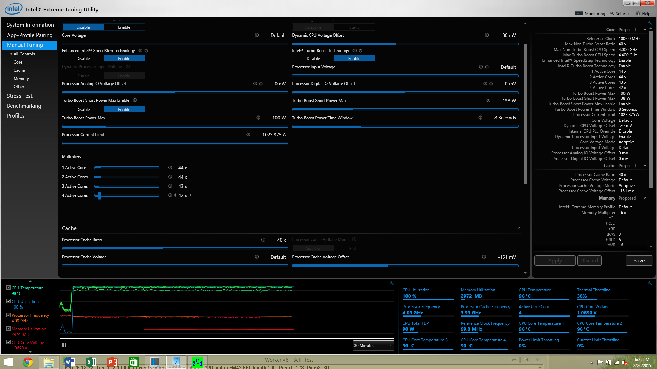Open wrench settings for the monitor values panel
The width and height of the screenshot is (657, 369).
(649, 283)
